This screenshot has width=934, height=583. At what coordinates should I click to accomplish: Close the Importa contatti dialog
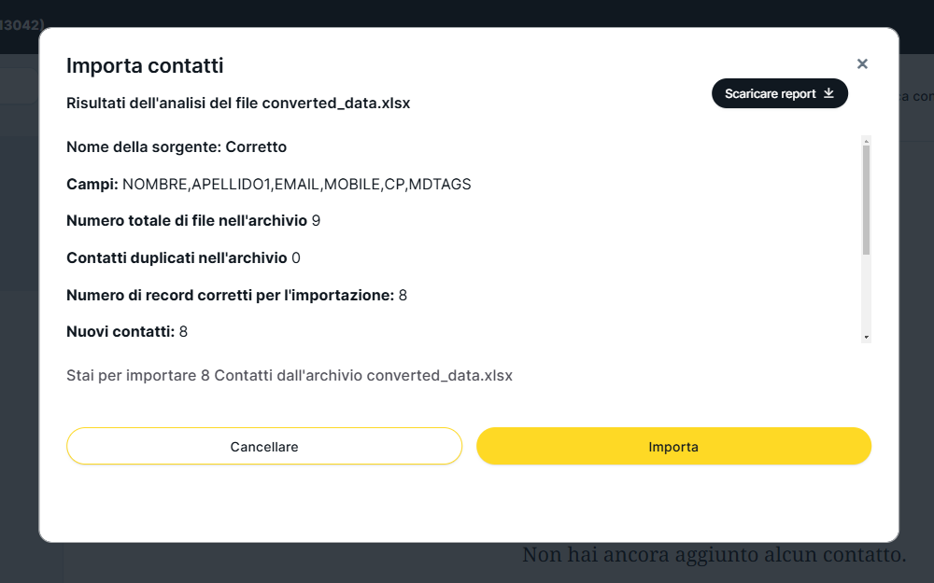[862, 63]
